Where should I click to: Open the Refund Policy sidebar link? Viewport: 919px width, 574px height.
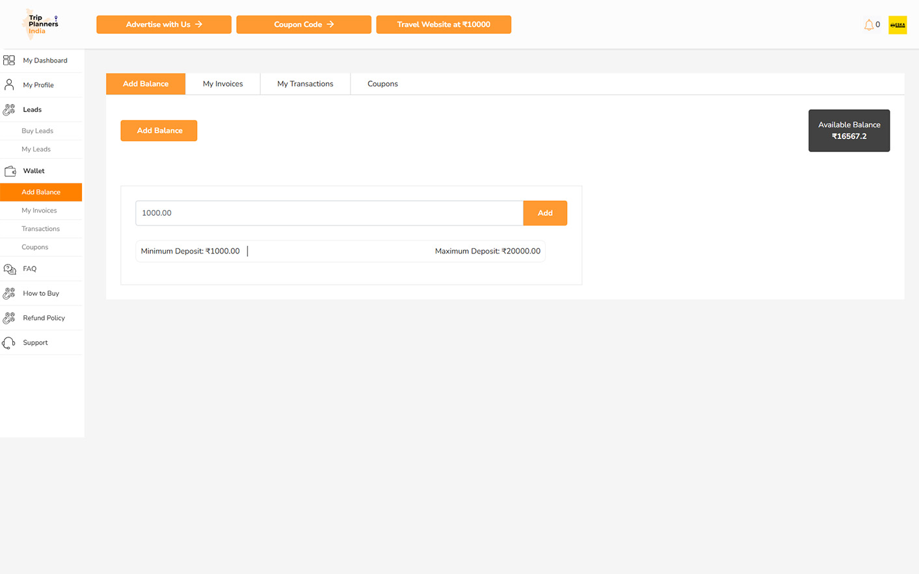click(x=44, y=318)
